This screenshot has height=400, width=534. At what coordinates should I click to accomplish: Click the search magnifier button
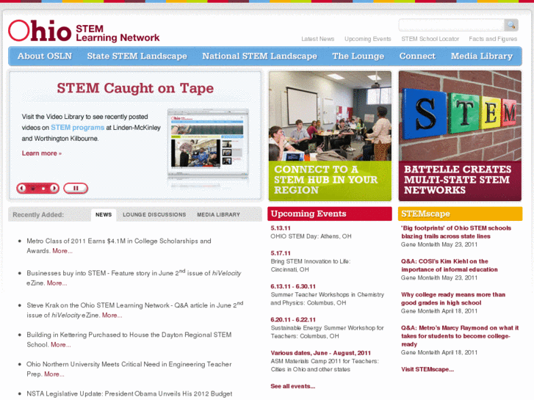(x=511, y=25)
